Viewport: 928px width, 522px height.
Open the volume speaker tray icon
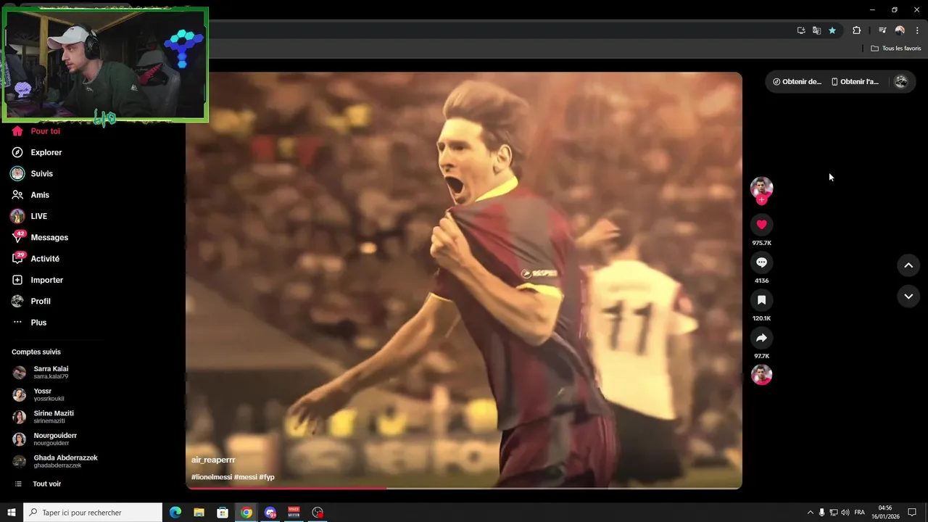tap(845, 513)
